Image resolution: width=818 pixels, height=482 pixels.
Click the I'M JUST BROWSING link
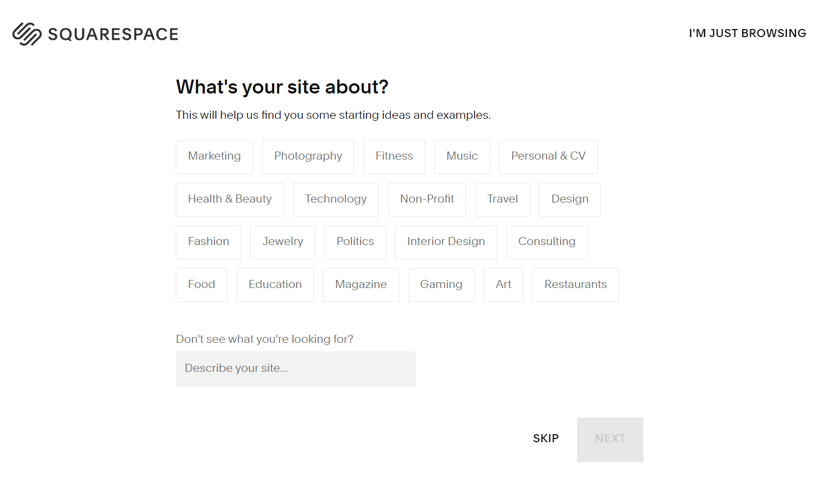(x=747, y=33)
